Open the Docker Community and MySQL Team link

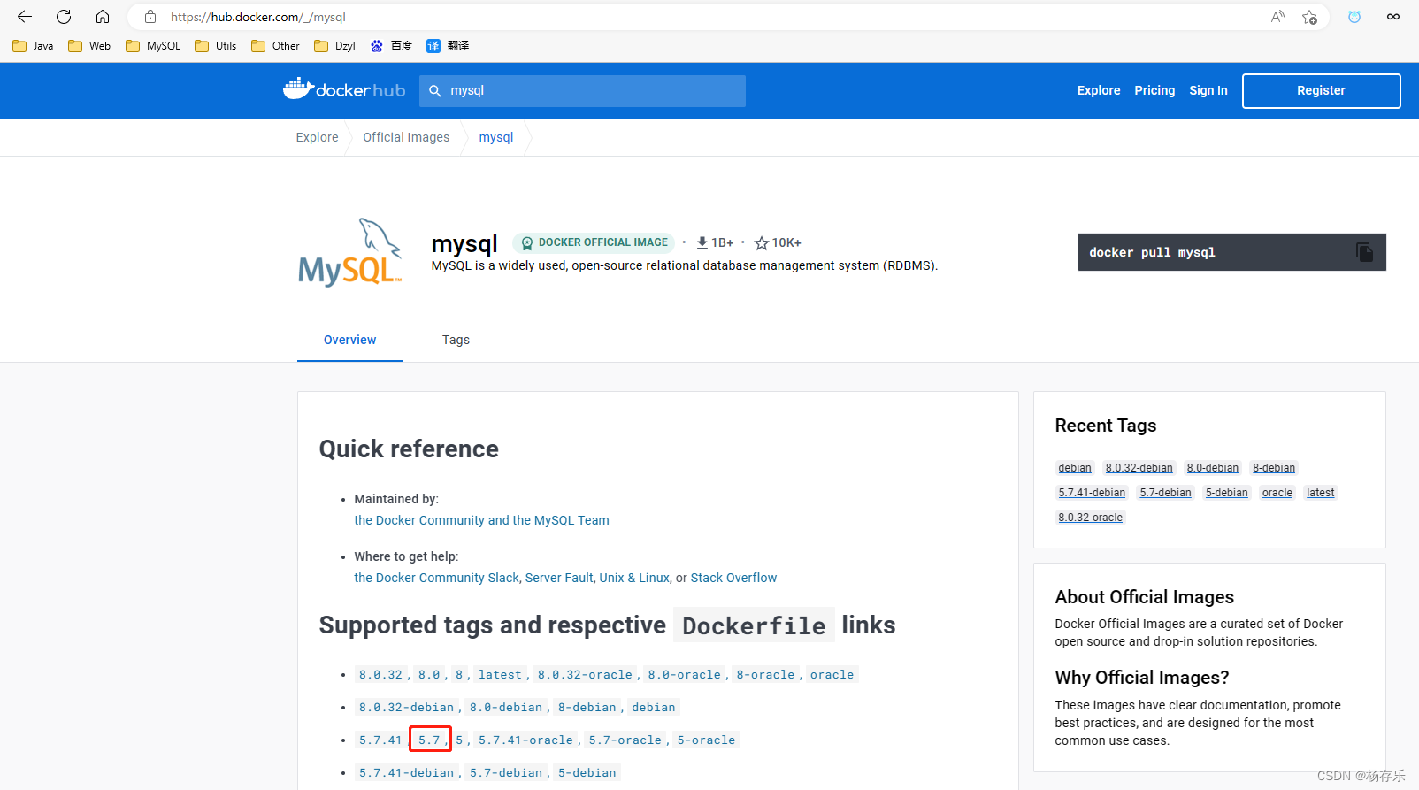pos(481,520)
